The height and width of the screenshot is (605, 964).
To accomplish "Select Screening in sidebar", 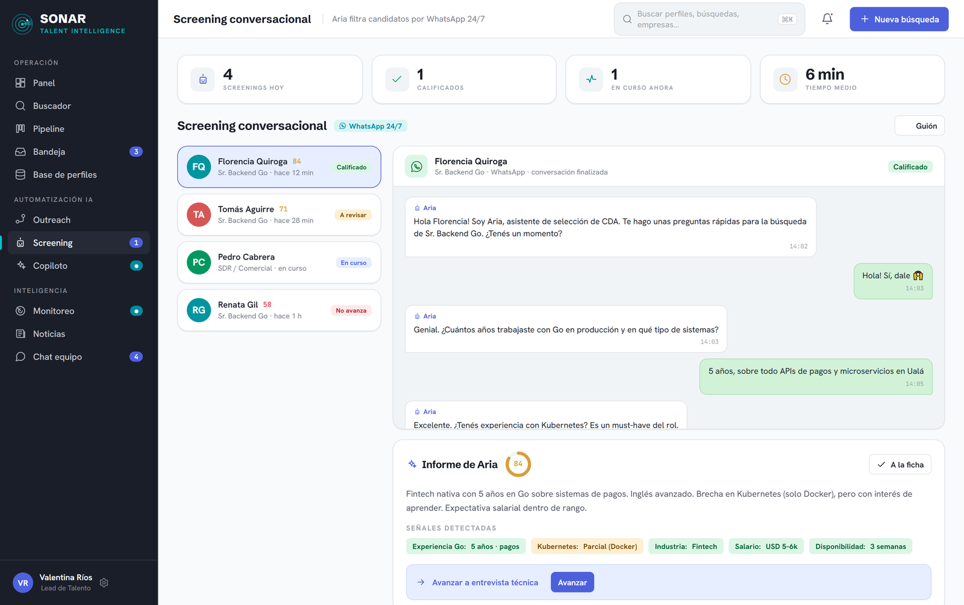I will point(79,243).
